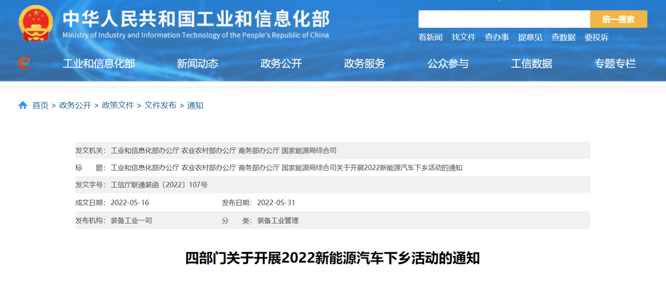Select the 成文日期 value 2022-05-16
This screenshot has height=282, width=666.
pyautogui.click(x=130, y=203)
